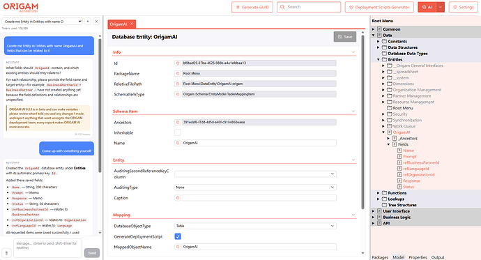Viewport: 481px width, 260px height.
Task: Select Database Data Types in the tree
Action: point(408,54)
